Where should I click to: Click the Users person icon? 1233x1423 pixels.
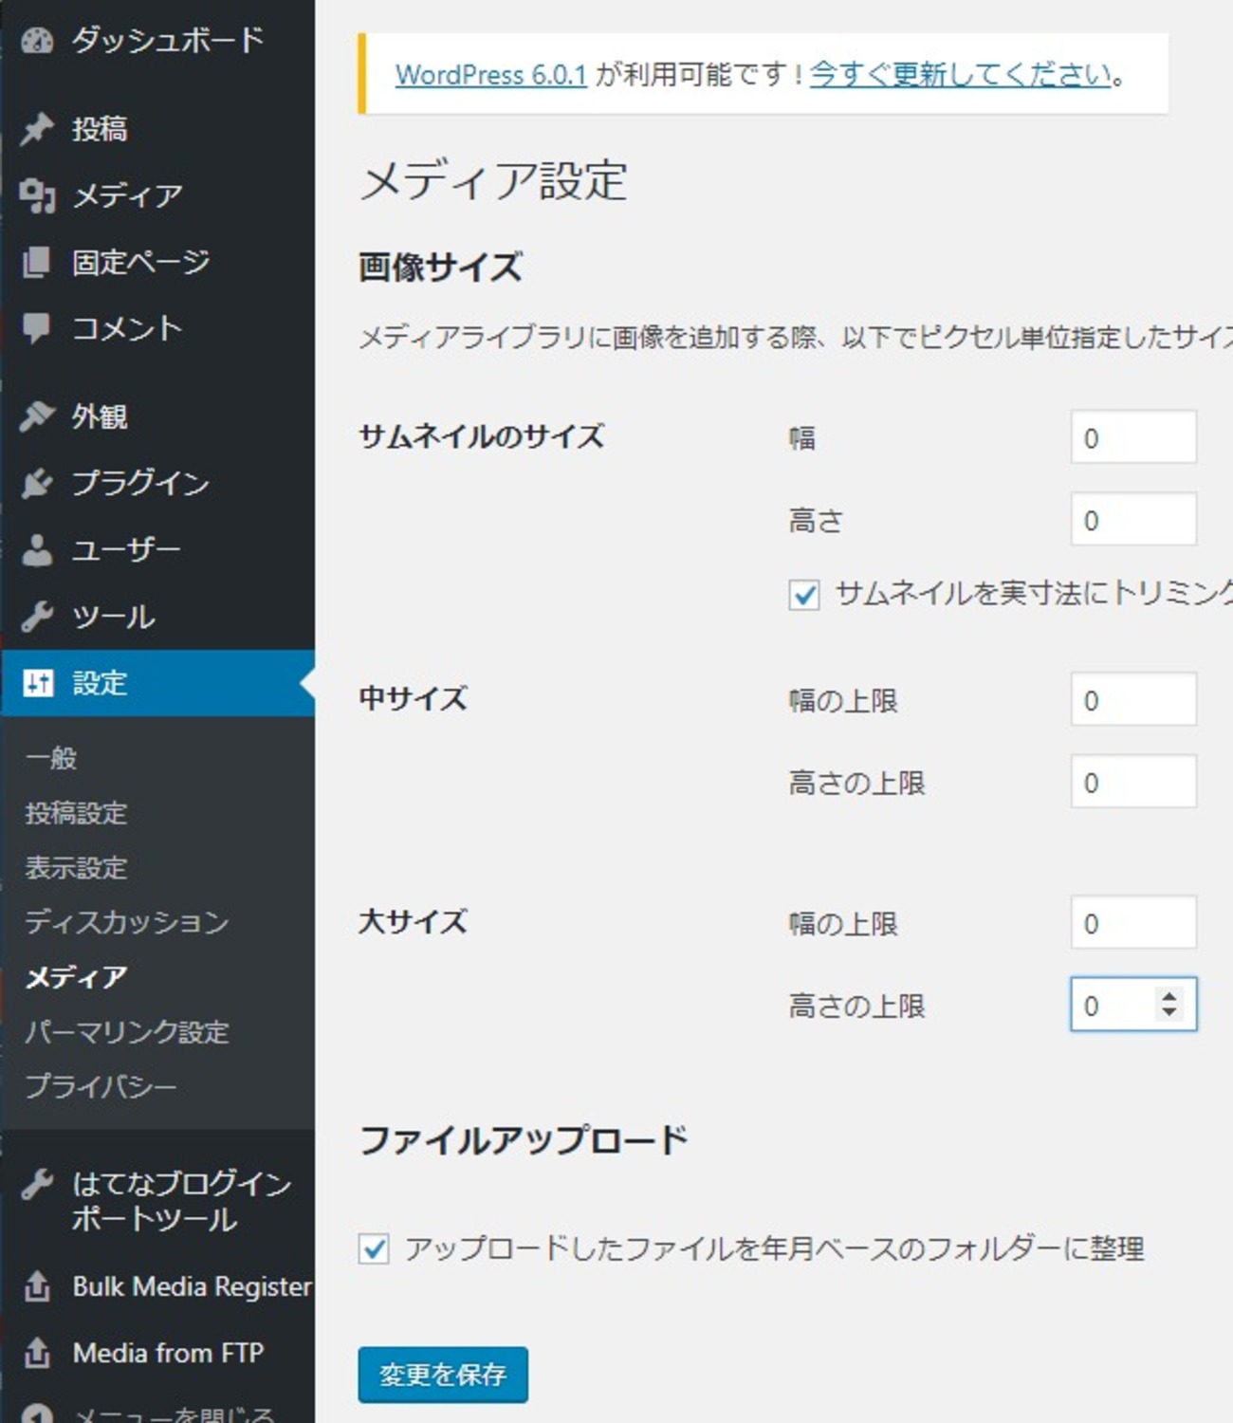[37, 549]
